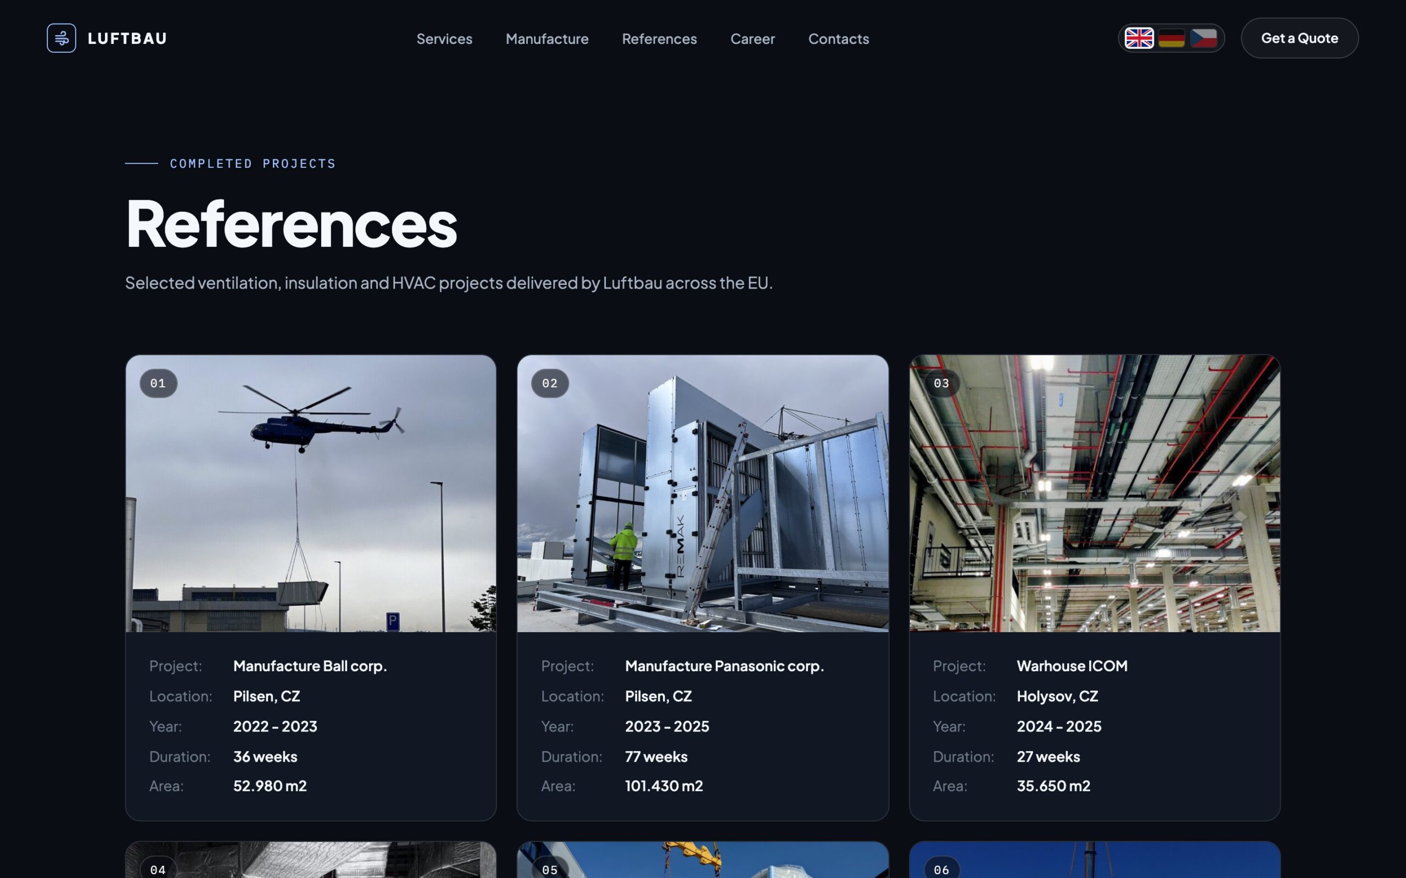Select the Manufacture Panasonic corp. project name
Viewport: 1406px width, 878px height.
724,666
